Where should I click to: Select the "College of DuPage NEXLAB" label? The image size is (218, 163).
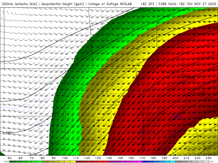110,4
